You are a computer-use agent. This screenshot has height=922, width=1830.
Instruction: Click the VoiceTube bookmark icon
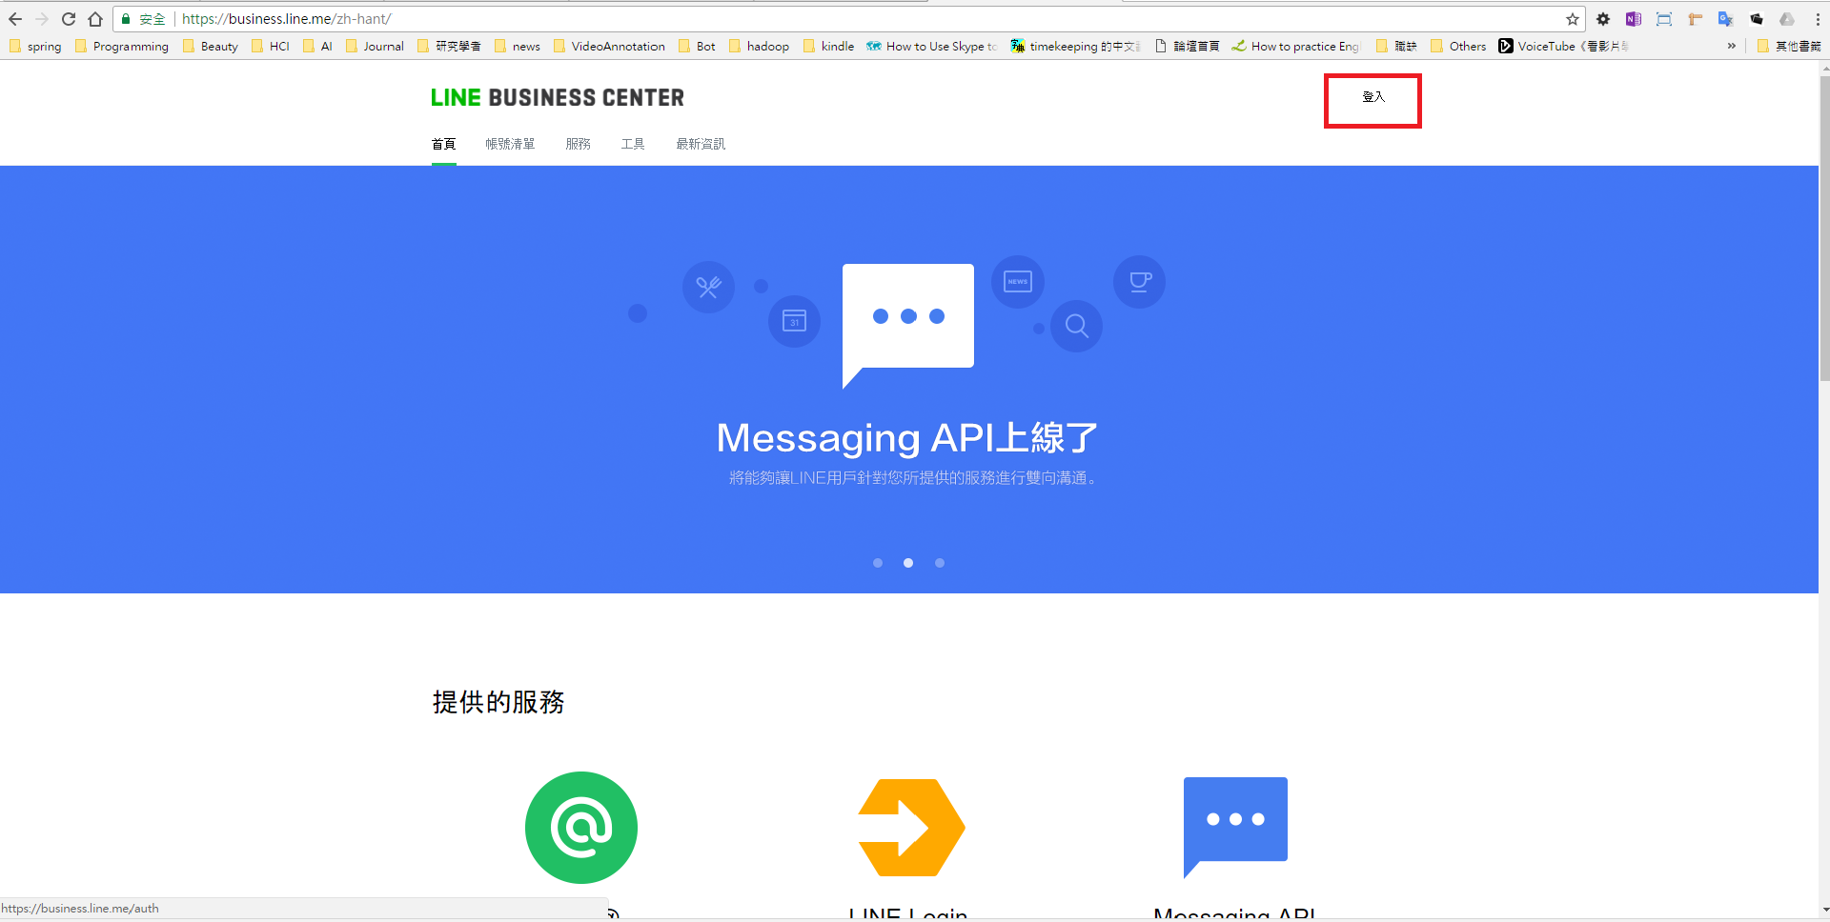(1506, 46)
